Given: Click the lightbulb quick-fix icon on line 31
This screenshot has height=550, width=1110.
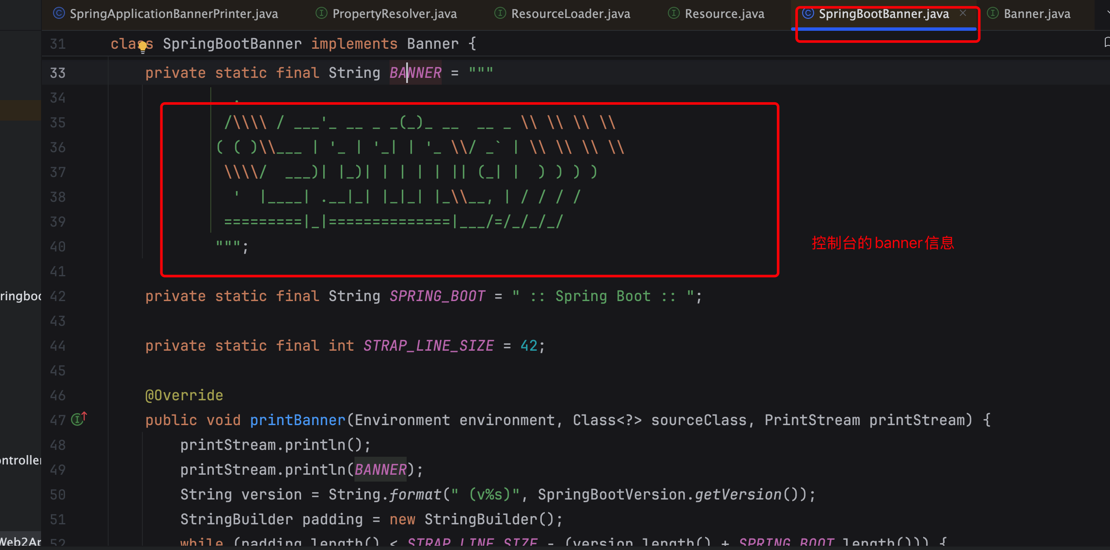Looking at the screenshot, I should [x=143, y=47].
